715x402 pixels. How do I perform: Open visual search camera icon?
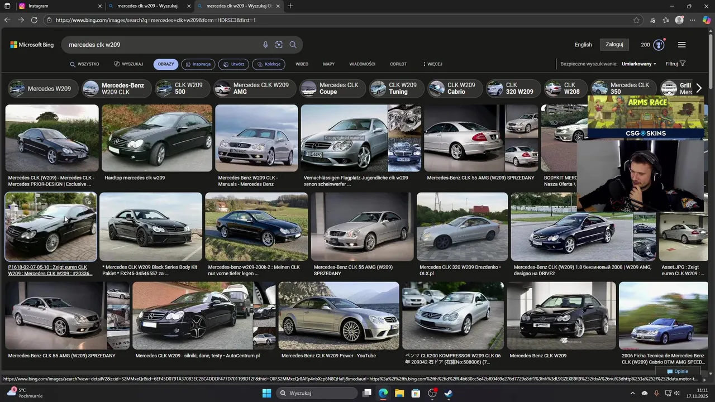279,45
